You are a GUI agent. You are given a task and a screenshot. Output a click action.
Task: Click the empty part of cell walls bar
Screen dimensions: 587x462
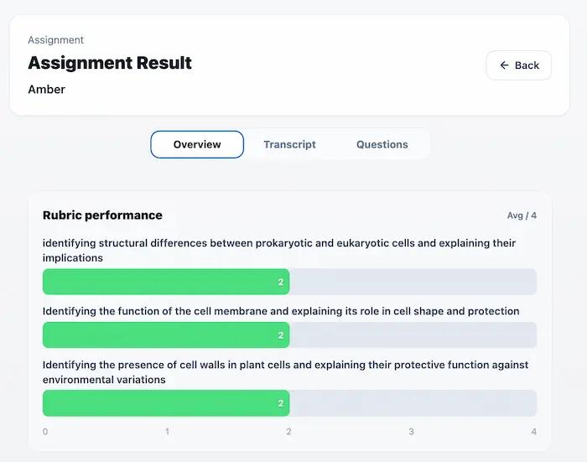(413, 403)
